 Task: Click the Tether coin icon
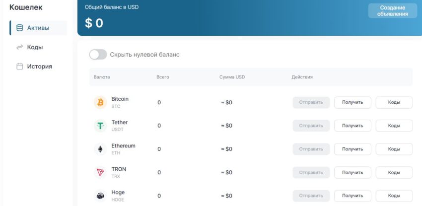point(100,126)
